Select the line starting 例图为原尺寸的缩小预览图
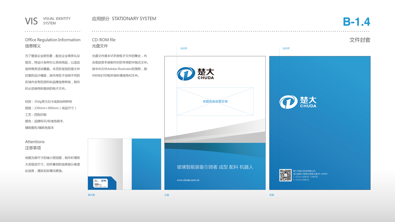395x222 pixels. [52, 158]
